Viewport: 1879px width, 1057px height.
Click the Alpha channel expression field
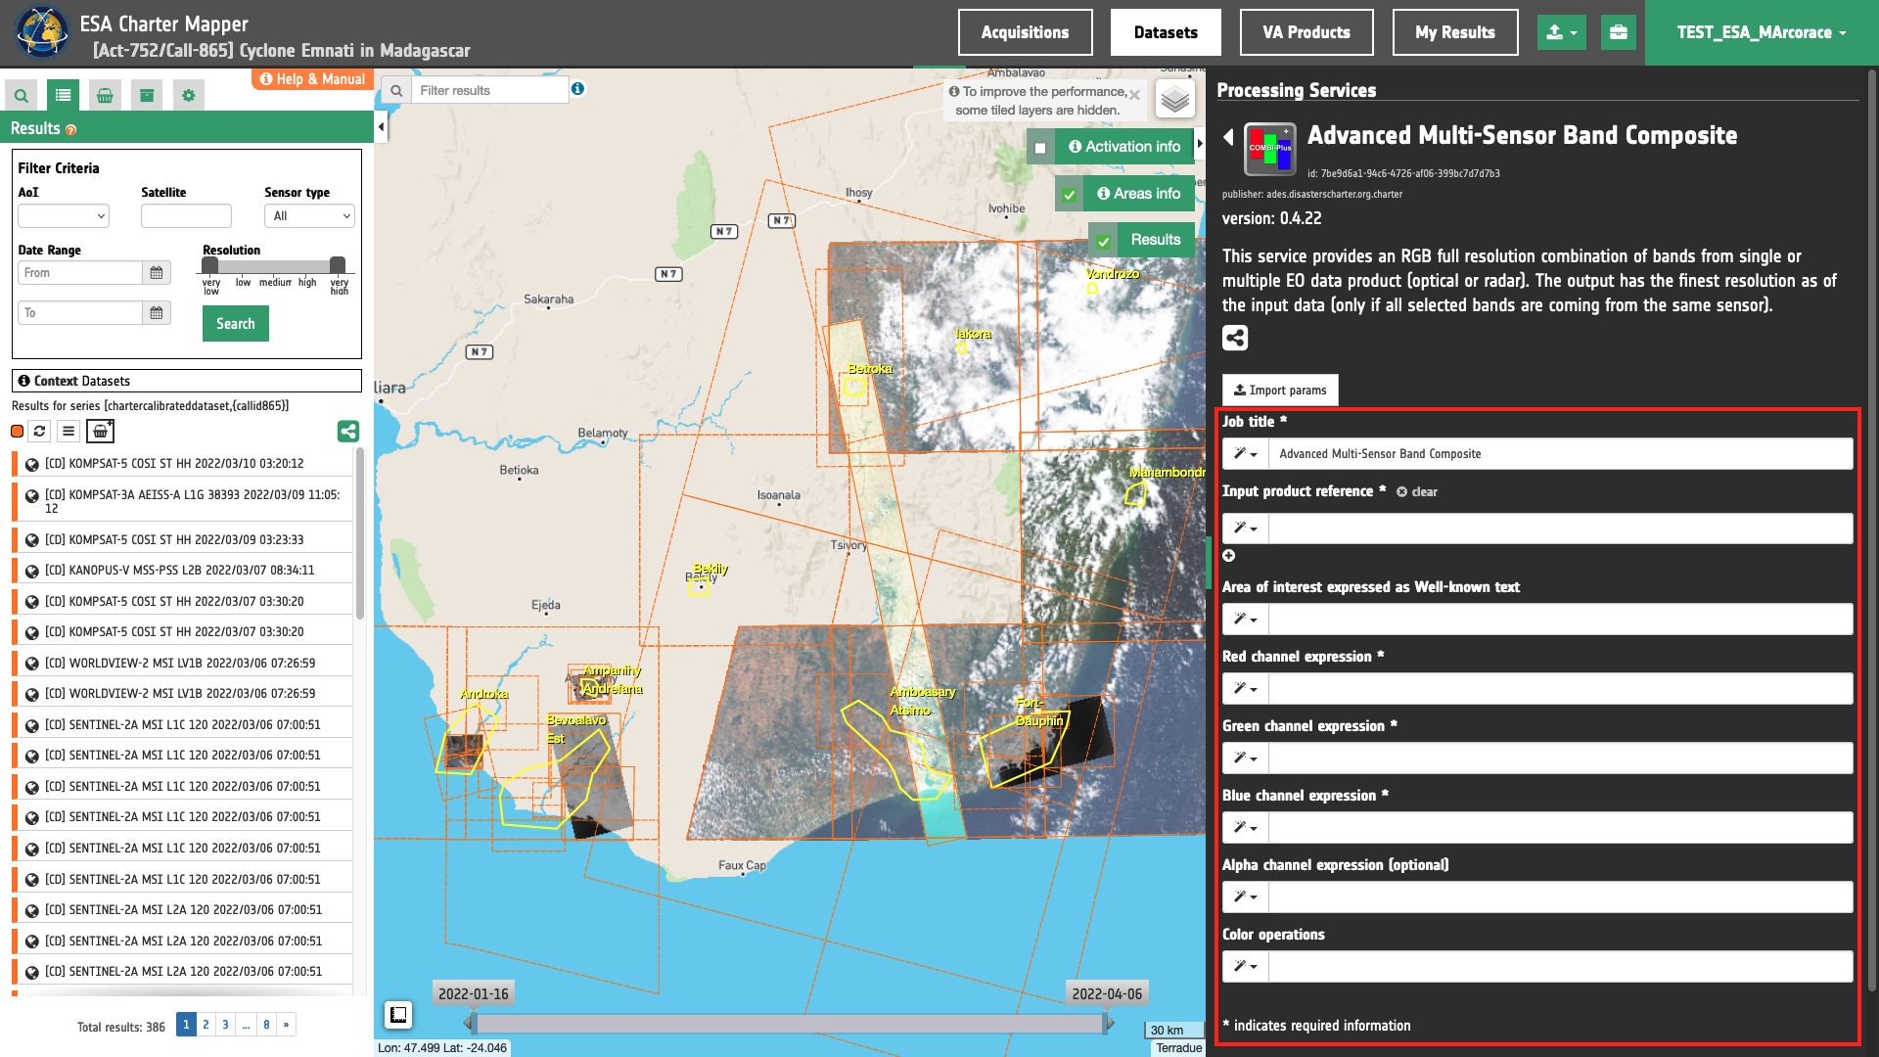pyautogui.click(x=1561, y=897)
